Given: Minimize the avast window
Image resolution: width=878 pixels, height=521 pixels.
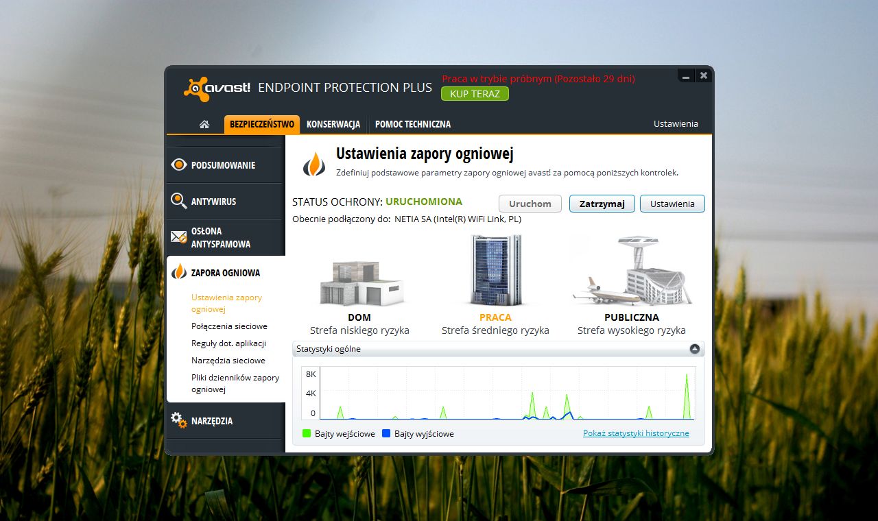Looking at the screenshot, I should pyautogui.click(x=685, y=76).
